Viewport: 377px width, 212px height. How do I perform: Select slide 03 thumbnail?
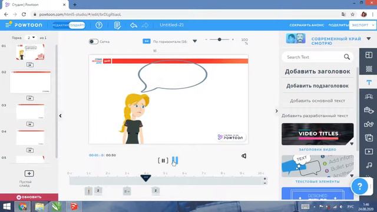click(x=30, y=111)
